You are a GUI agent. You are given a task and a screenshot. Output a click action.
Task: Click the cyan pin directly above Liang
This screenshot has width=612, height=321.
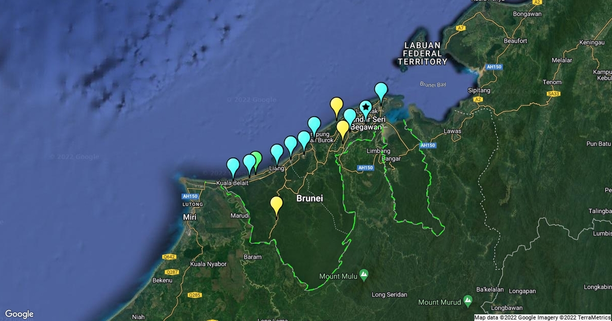(x=277, y=152)
